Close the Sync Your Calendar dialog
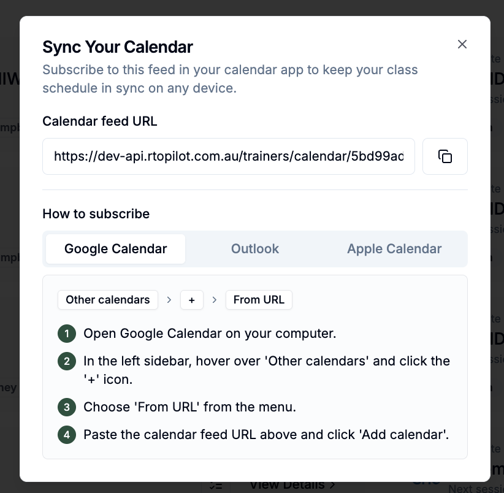The width and height of the screenshot is (504, 493). tap(462, 44)
